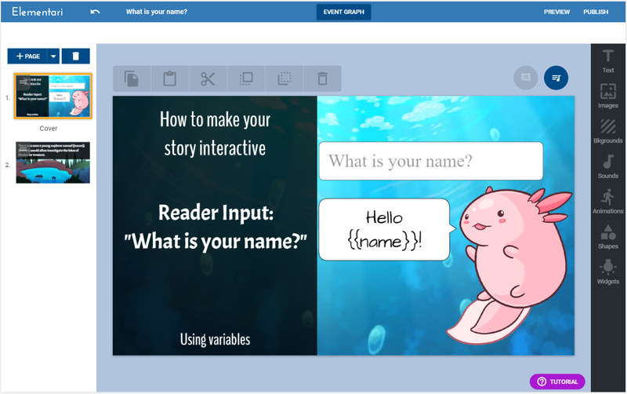The image size is (627, 394).
Task: Click the Copy icon in toolbar
Action: (132, 79)
